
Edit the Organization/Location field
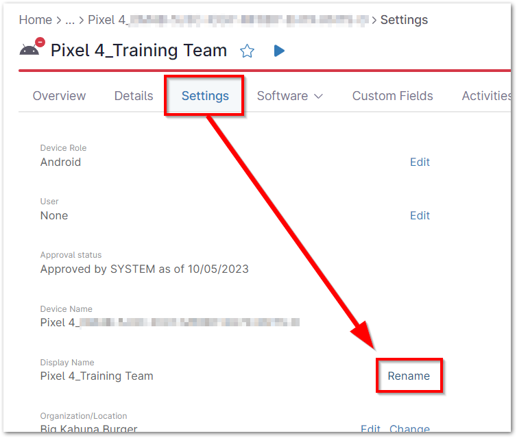tap(370, 430)
